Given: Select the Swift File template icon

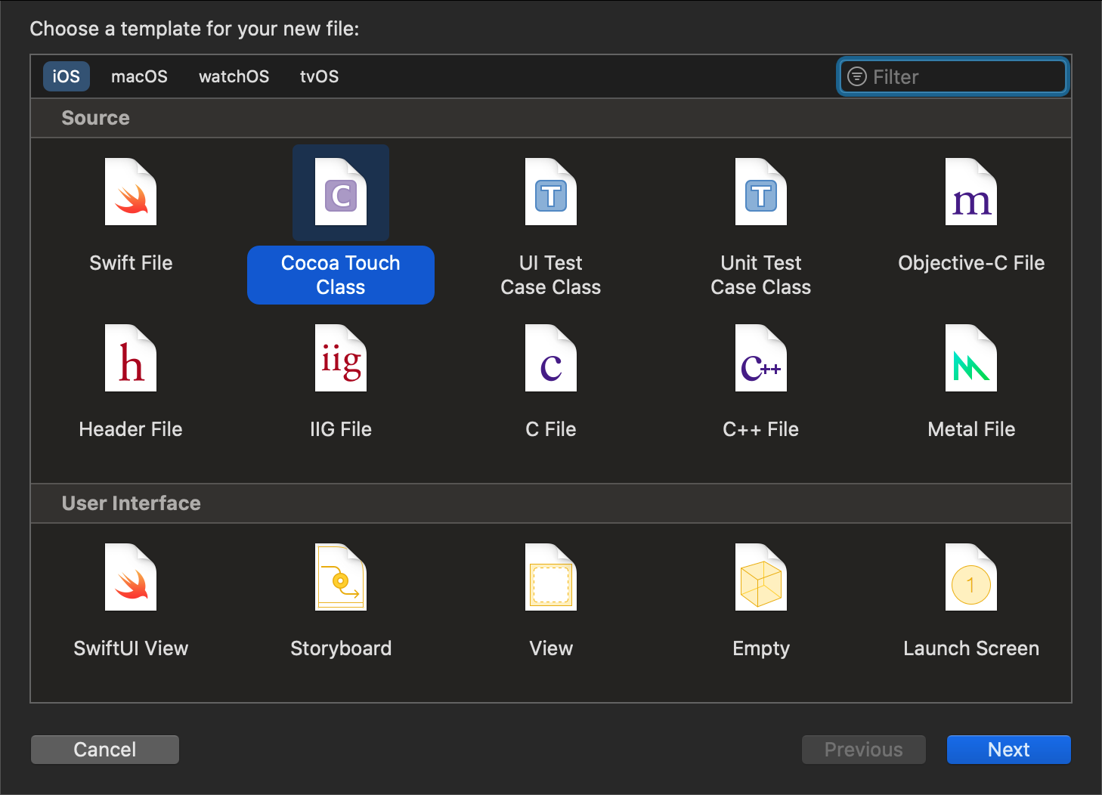Looking at the screenshot, I should (130, 192).
